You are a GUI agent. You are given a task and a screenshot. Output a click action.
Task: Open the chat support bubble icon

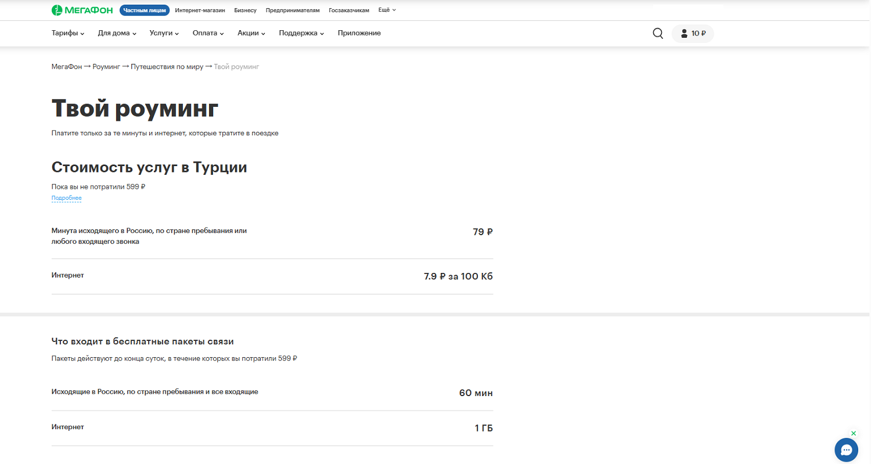[846, 449]
